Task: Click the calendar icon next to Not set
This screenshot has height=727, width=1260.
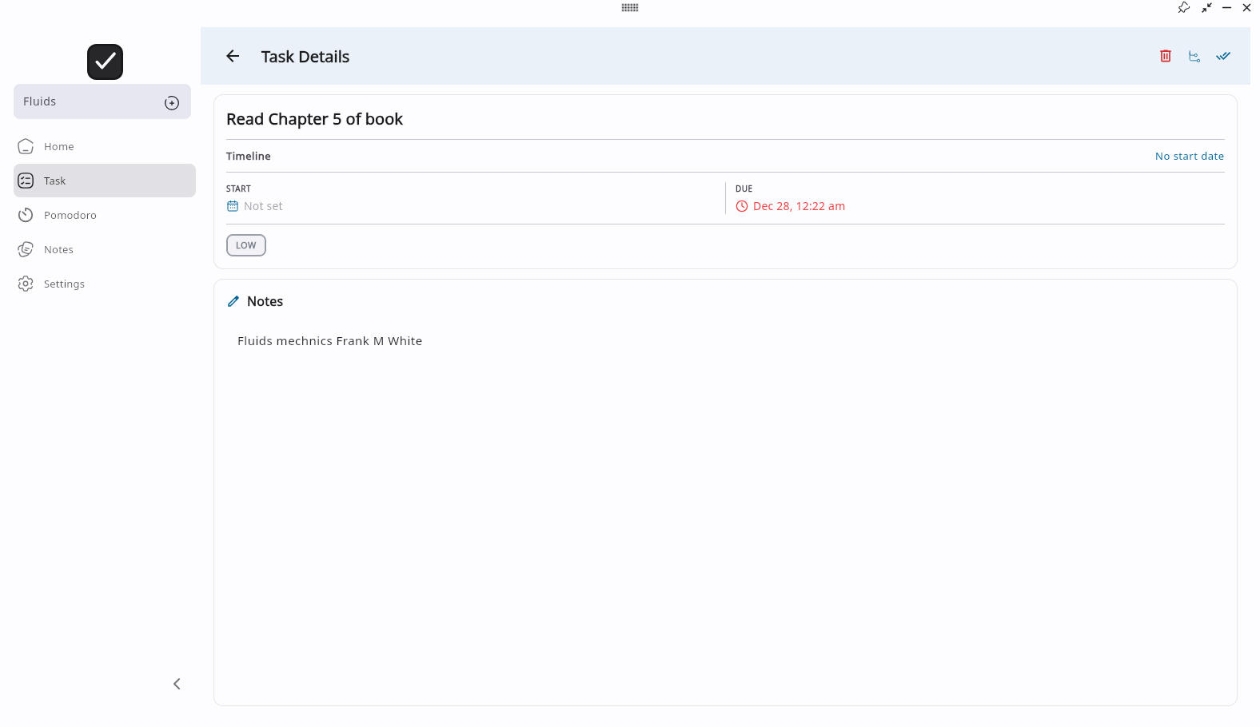Action: click(x=233, y=206)
